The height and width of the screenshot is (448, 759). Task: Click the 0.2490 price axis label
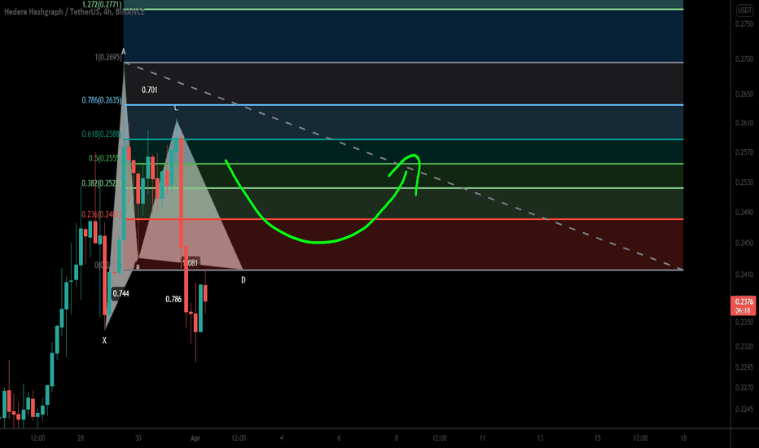[744, 213]
